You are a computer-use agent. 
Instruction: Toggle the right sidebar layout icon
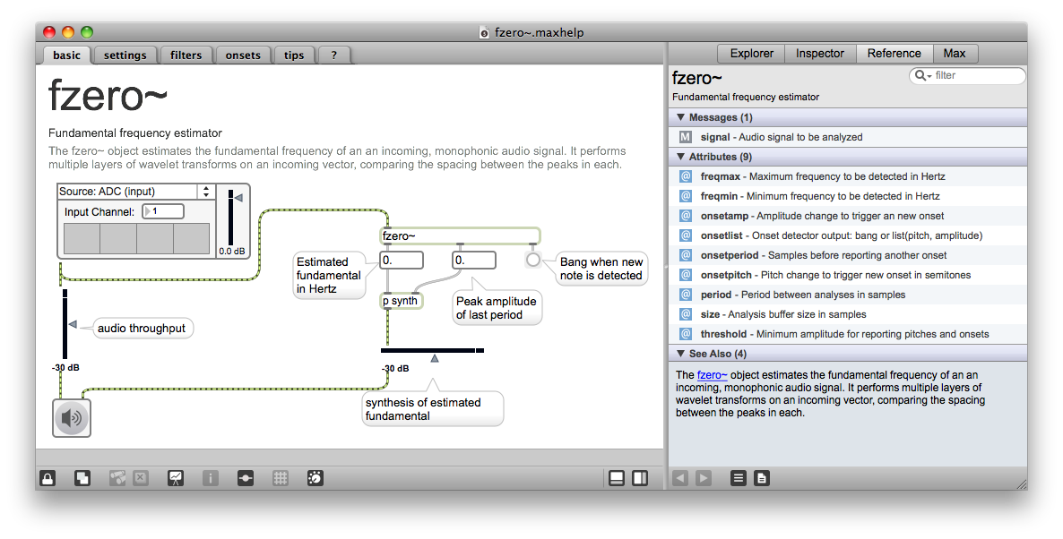pyautogui.click(x=639, y=478)
